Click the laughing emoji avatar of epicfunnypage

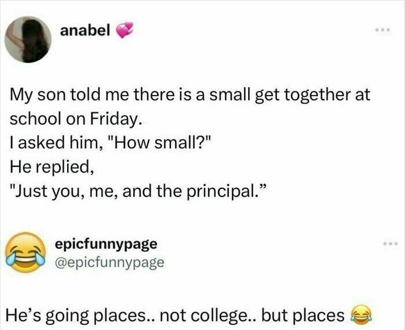(x=27, y=252)
